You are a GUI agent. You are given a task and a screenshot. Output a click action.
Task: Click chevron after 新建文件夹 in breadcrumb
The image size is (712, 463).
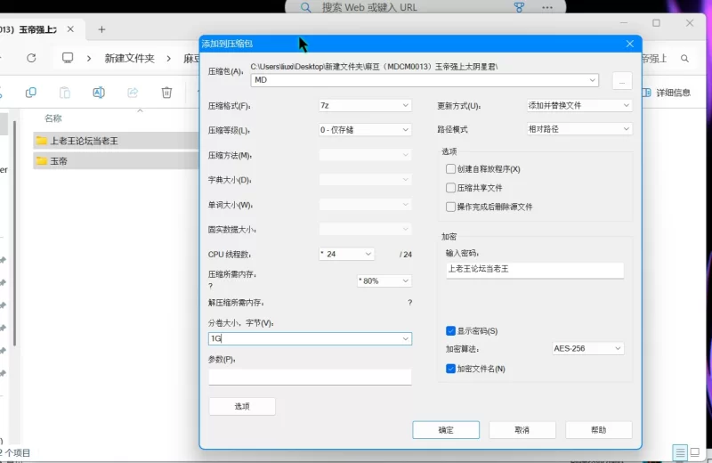(169, 59)
